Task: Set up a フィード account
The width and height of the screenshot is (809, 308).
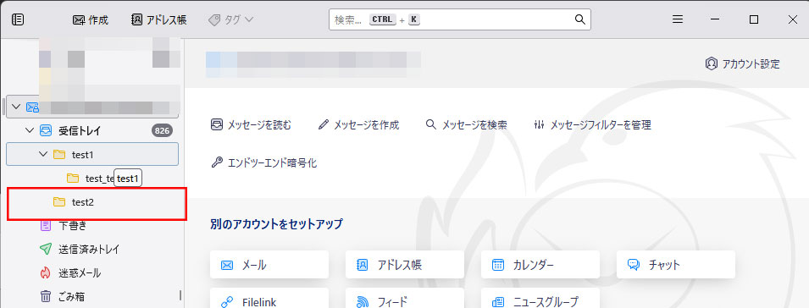Action: click(405, 298)
